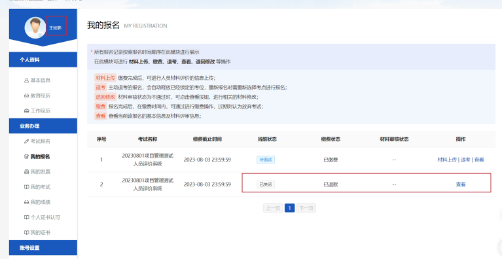
Task: Click the 考试名称 column header
Action: 148,139
